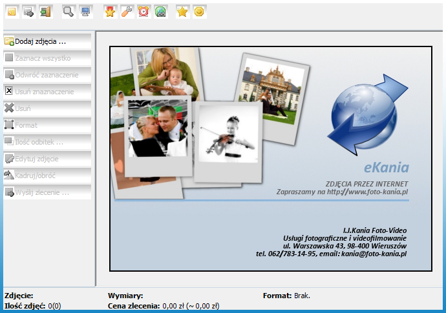Click the orange new order toolbar icon
The height and width of the screenshot is (313, 446).
(12, 12)
